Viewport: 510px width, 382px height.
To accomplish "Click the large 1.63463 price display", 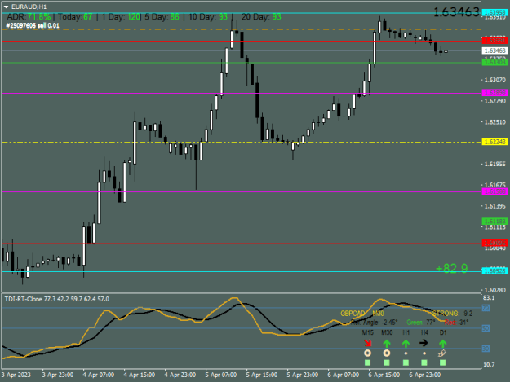I will [457, 12].
